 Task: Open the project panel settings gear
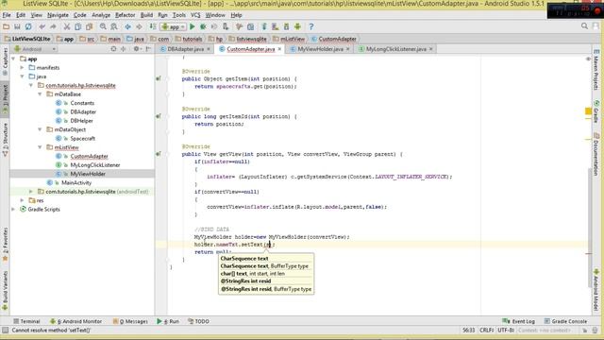tap(136, 49)
